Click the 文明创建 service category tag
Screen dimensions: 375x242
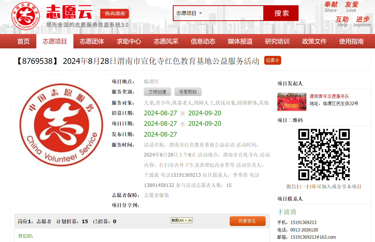pyautogui.click(x=157, y=92)
